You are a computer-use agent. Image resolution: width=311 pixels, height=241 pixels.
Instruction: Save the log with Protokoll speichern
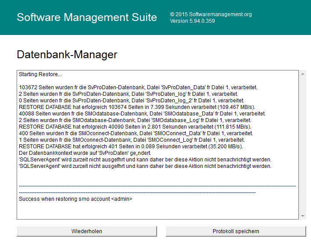[x=236, y=231]
